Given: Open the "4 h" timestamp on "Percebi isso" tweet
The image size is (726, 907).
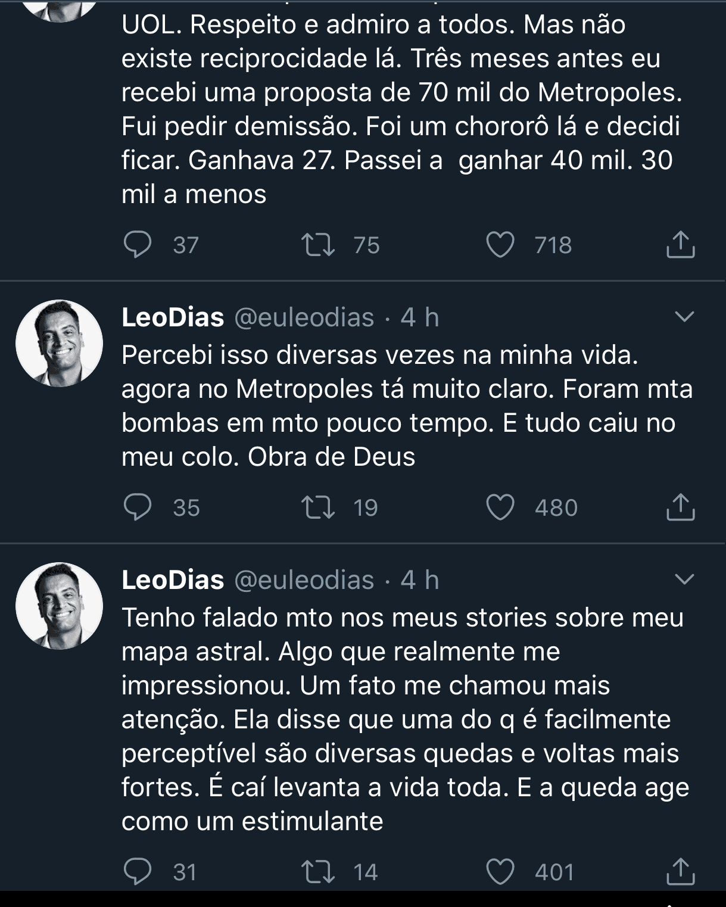Looking at the screenshot, I should [419, 317].
